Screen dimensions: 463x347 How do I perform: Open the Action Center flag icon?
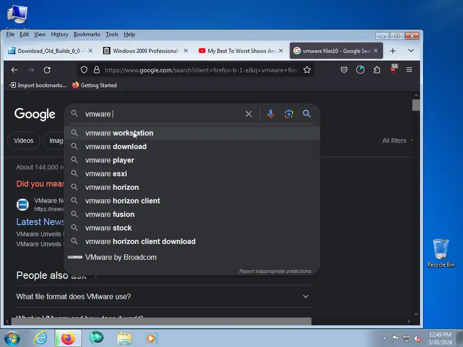pyautogui.click(x=395, y=338)
